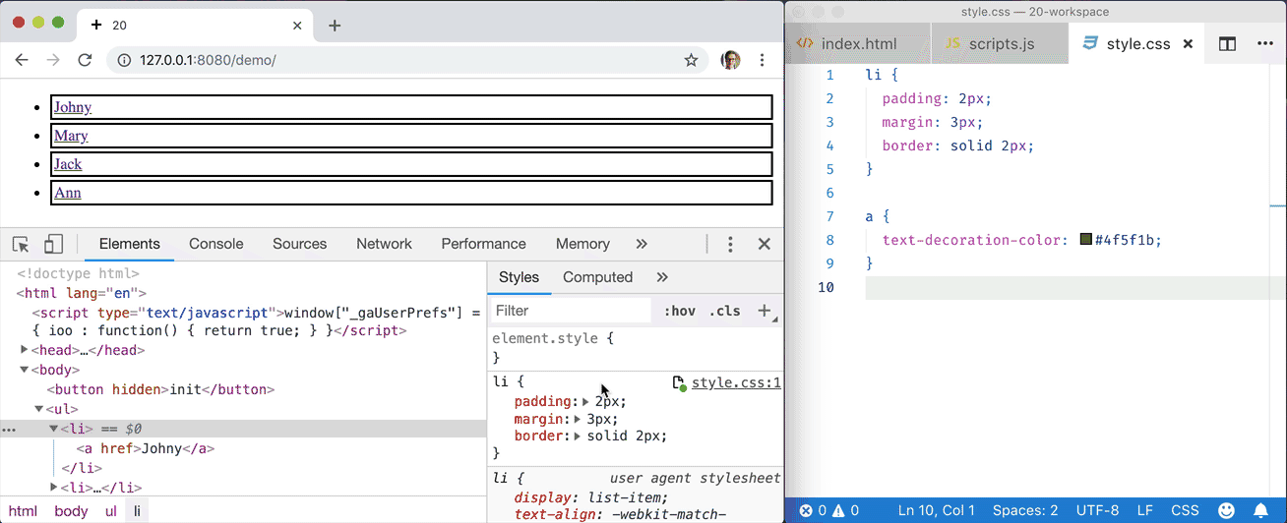This screenshot has width=1287, height=523.
Task: Collapse the ul element node
Action: click(x=39, y=409)
